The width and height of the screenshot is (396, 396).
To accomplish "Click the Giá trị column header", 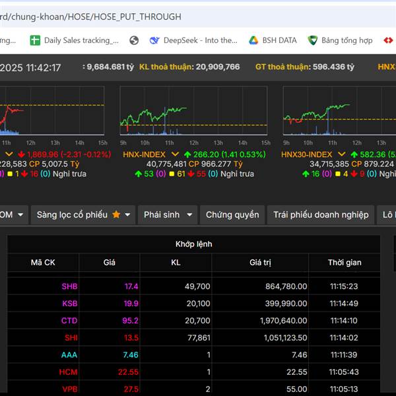I will pyautogui.click(x=260, y=263).
